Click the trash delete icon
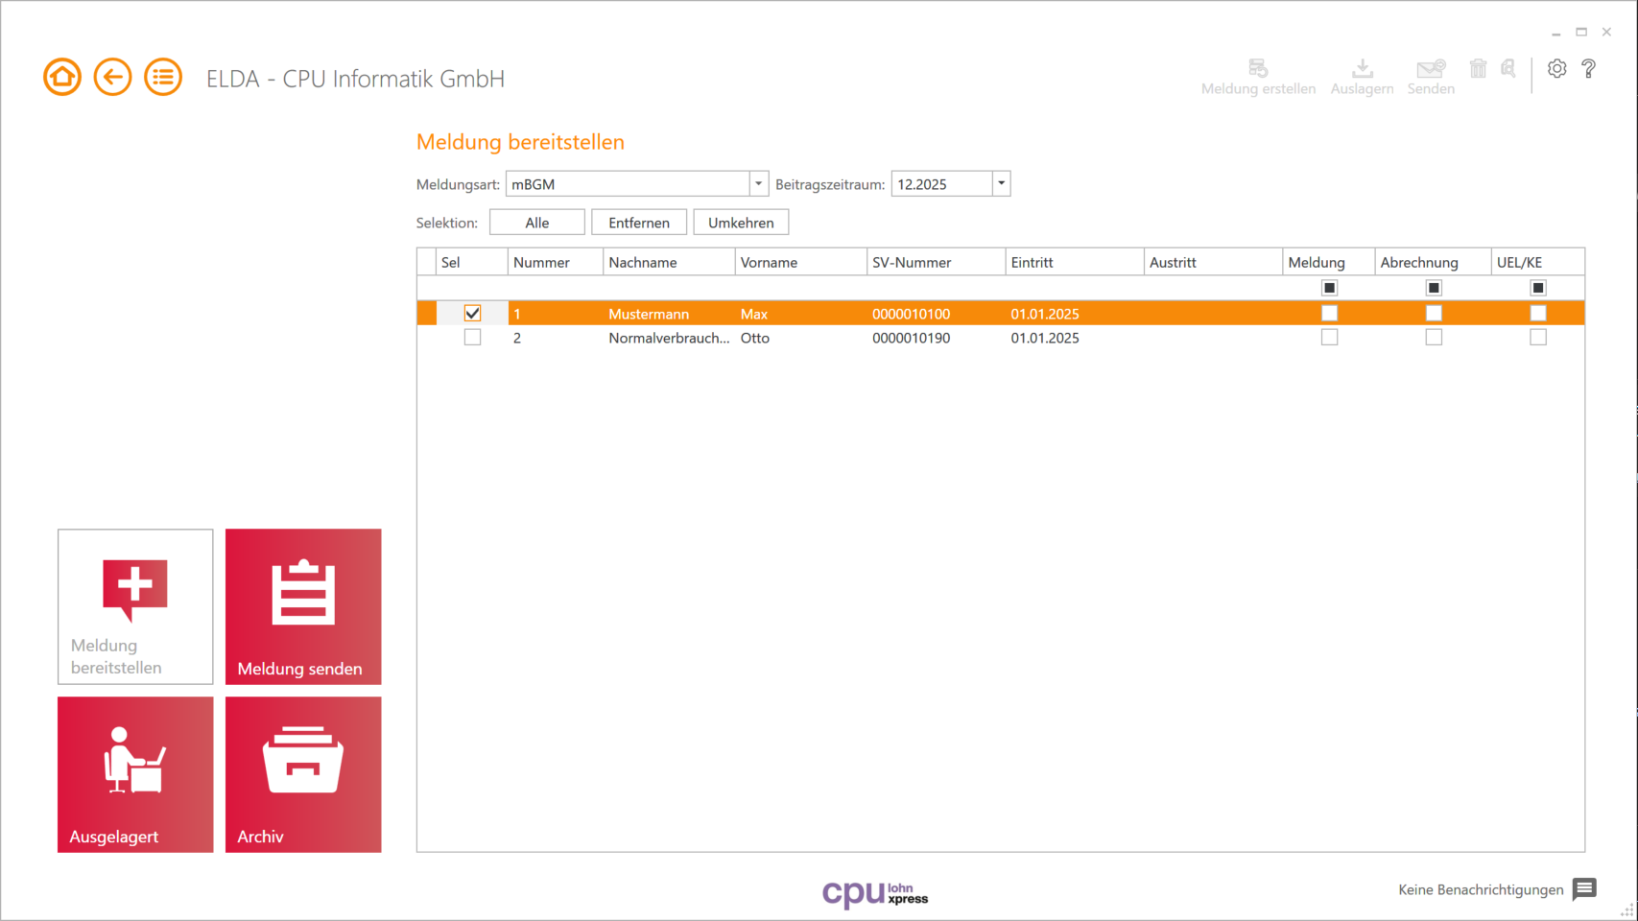1638x921 pixels. point(1478,68)
